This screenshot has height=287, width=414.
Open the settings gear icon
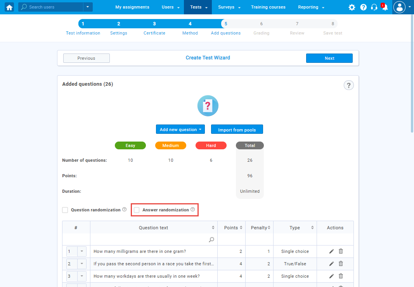click(x=352, y=7)
